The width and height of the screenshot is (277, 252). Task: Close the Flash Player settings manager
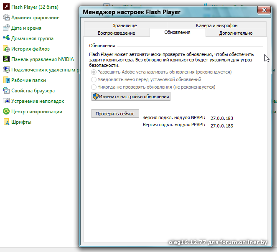click(264, 10)
